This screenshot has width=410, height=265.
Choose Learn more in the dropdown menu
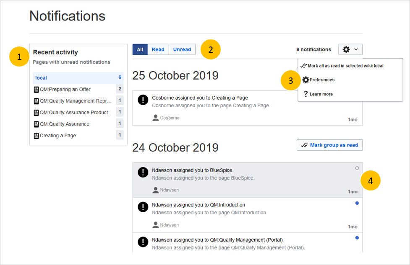pos(350,94)
